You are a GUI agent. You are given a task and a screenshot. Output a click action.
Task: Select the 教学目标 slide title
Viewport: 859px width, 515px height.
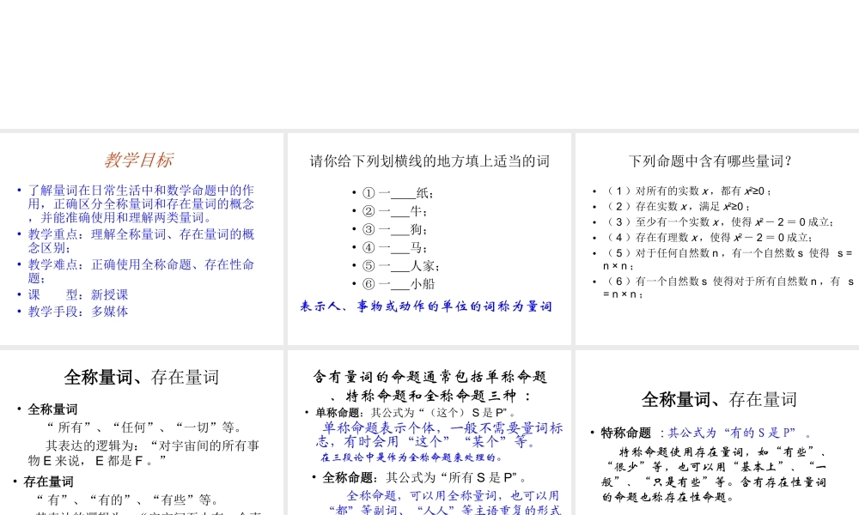tap(141, 160)
